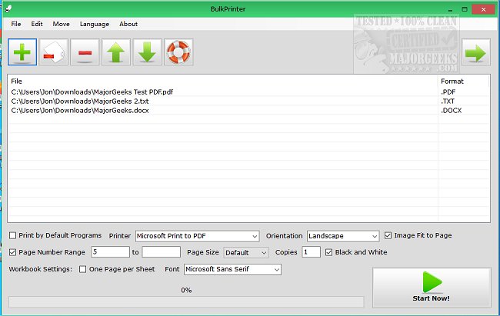This screenshot has width=500, height=316.
Task: Maximize the BulkPrinter window
Action: pyautogui.click(x=465, y=9)
